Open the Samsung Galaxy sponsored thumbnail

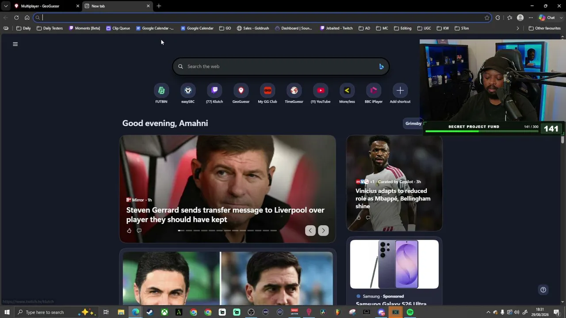394,264
